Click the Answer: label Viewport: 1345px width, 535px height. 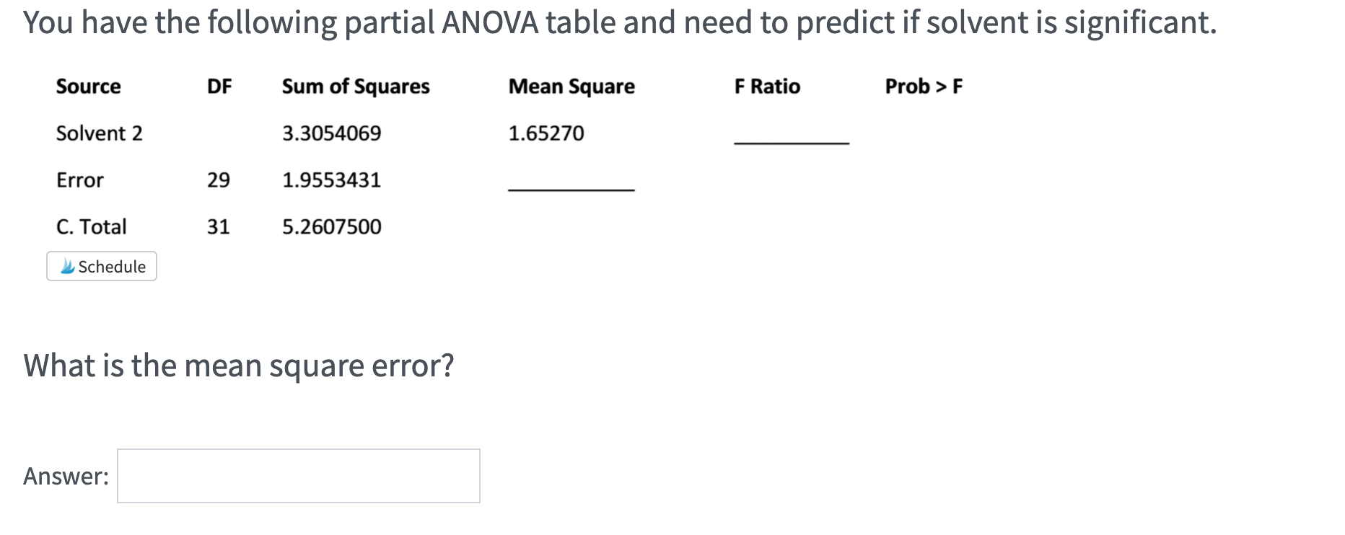pyautogui.click(x=66, y=475)
